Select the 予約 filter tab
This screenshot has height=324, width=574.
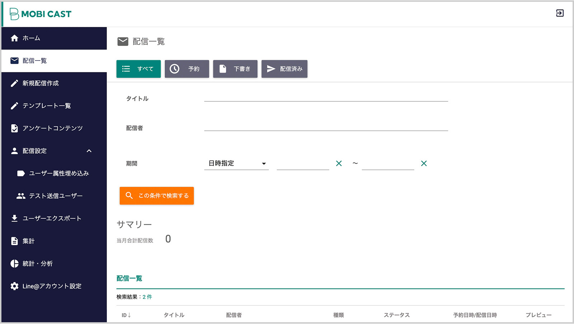tap(187, 69)
